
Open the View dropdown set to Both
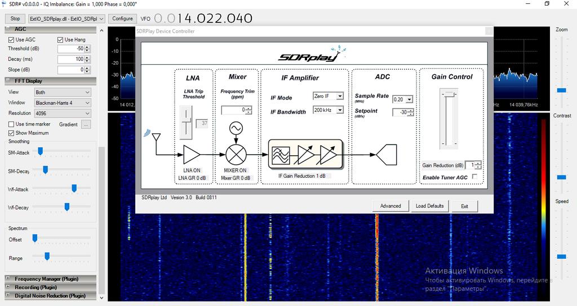coord(63,92)
